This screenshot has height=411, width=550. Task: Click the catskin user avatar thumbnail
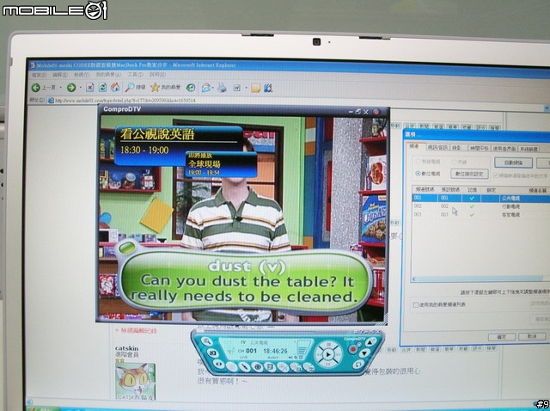coord(135,382)
